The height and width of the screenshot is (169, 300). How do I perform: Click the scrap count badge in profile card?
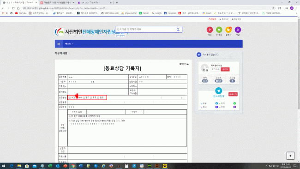tap(232, 81)
